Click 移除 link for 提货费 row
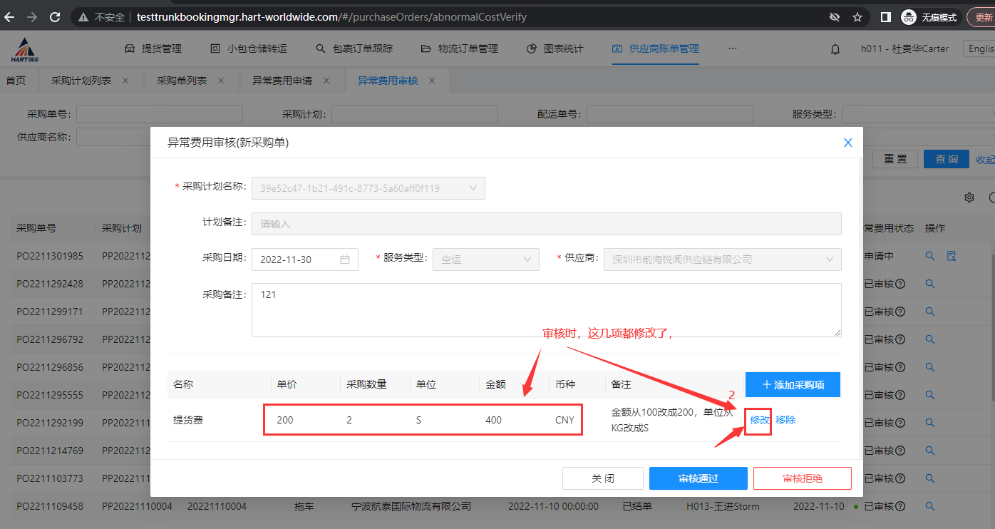This screenshot has height=529, width=995. pyautogui.click(x=785, y=420)
